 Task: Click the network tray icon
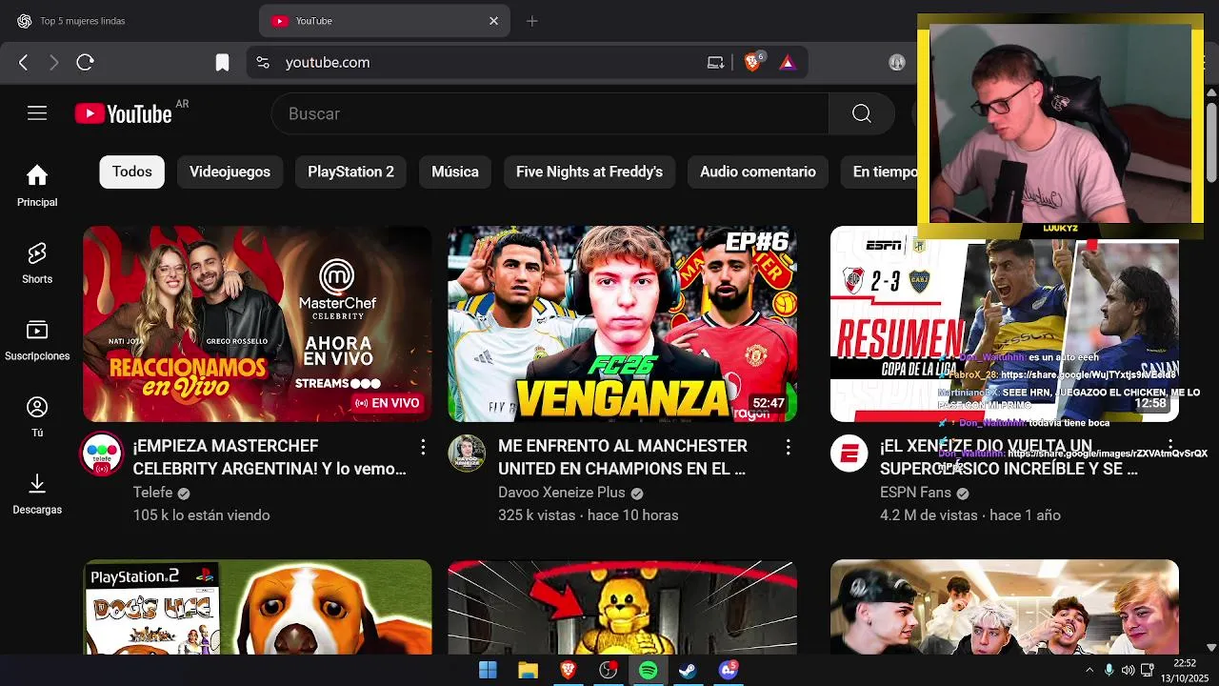point(1147,670)
